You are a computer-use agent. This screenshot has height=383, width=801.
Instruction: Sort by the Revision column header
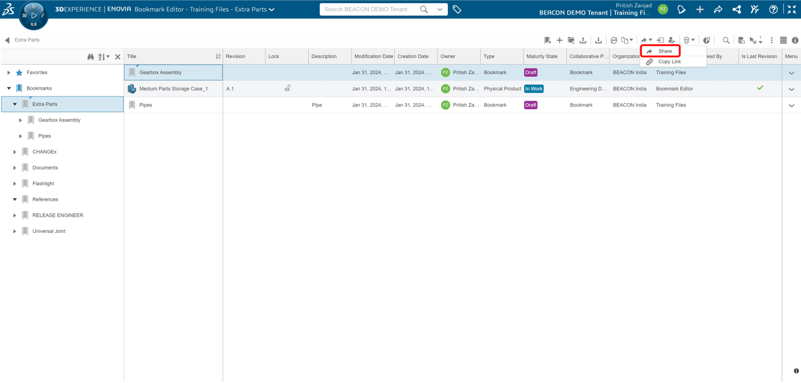(244, 56)
